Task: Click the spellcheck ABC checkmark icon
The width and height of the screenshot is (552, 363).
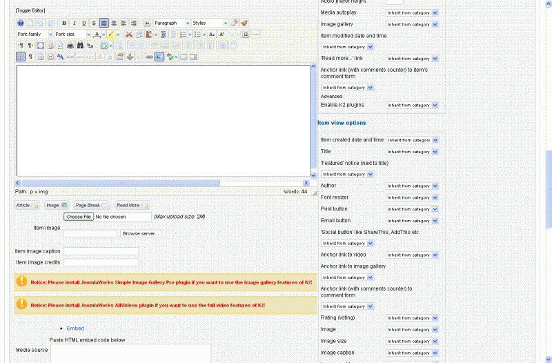Action: (x=170, y=57)
